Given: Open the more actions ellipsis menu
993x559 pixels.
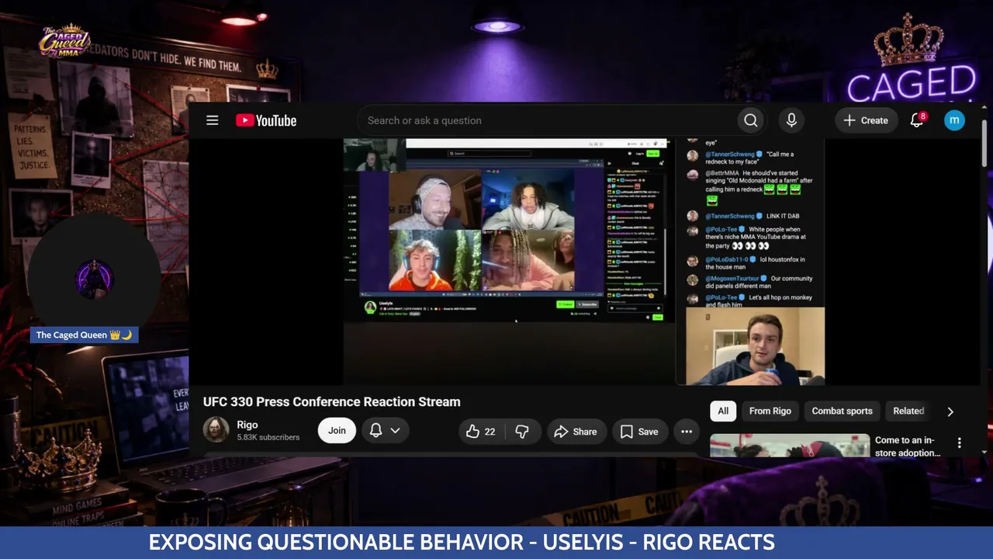Looking at the screenshot, I should (x=687, y=432).
